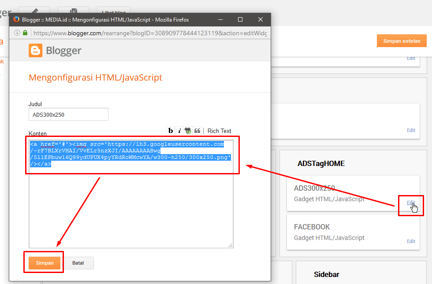Click the insert link icon

[188, 131]
